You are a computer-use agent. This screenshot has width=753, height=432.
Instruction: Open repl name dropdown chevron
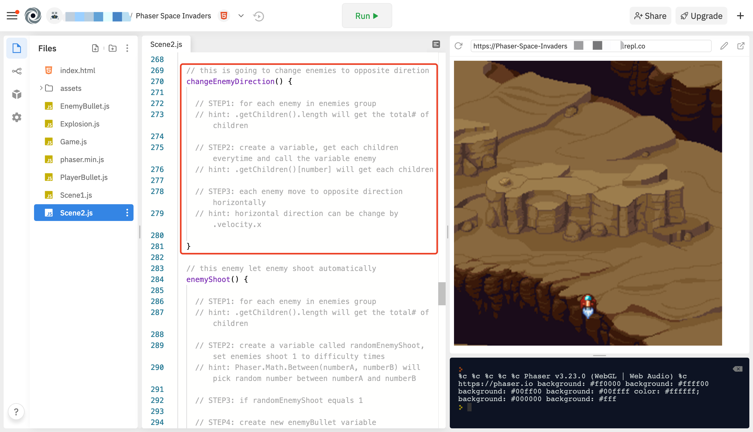(x=241, y=16)
